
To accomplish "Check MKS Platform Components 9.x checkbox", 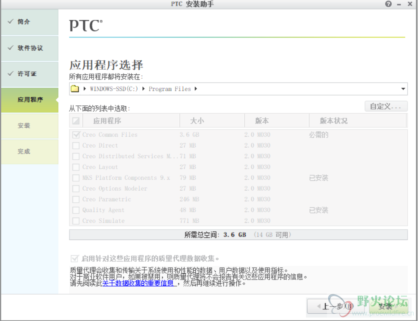I will click(76, 178).
